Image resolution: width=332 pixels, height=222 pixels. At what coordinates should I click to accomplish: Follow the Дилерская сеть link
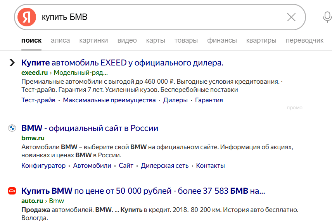pos(165,165)
